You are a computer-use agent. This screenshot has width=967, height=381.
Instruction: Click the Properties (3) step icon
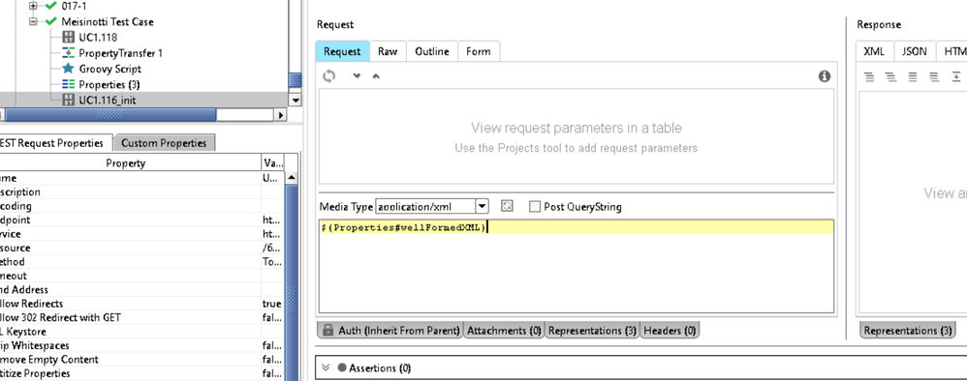(x=69, y=84)
